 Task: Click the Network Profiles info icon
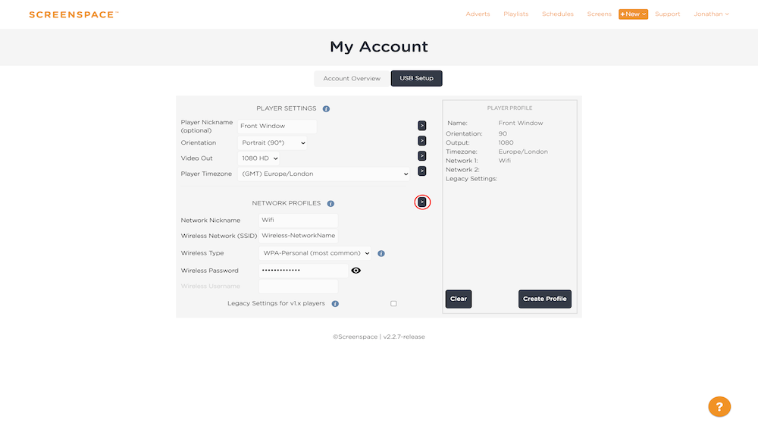click(x=330, y=204)
